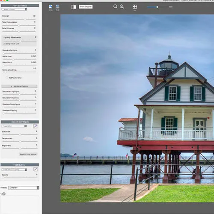Click the Fit to window icon
214x214 pixels.
(135, 6)
